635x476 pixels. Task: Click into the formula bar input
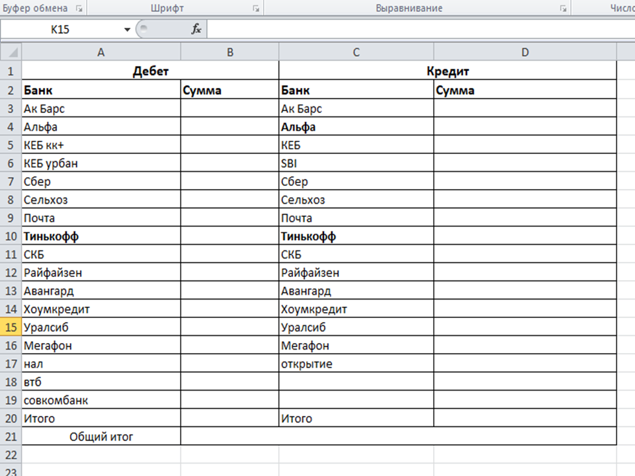[421, 30]
